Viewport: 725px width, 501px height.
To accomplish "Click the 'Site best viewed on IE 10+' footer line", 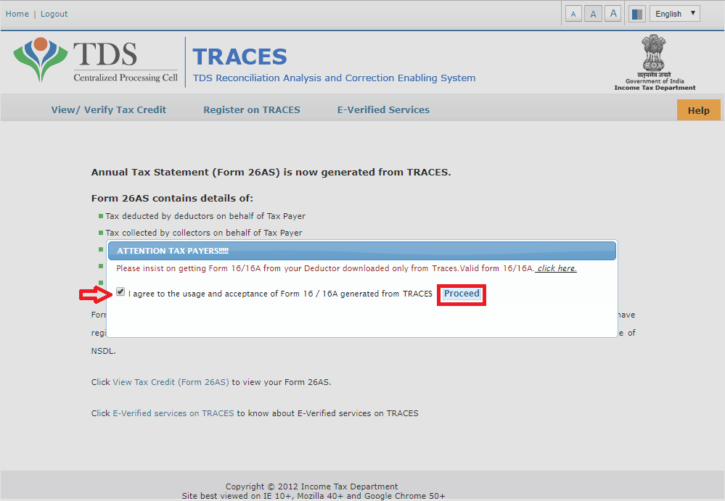I will (x=313, y=496).
